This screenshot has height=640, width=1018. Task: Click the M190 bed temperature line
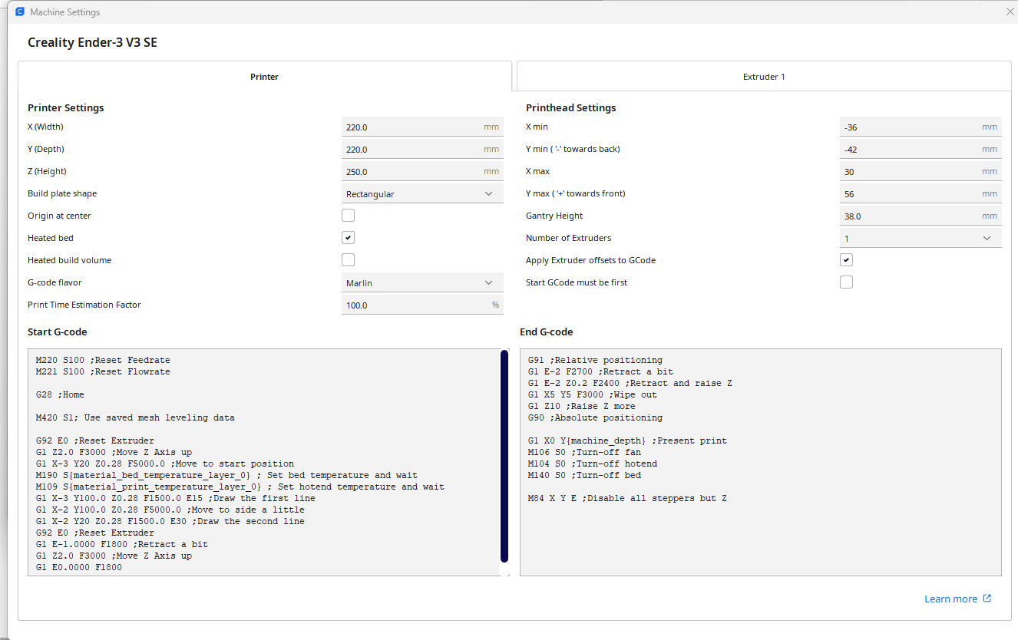[226, 475]
